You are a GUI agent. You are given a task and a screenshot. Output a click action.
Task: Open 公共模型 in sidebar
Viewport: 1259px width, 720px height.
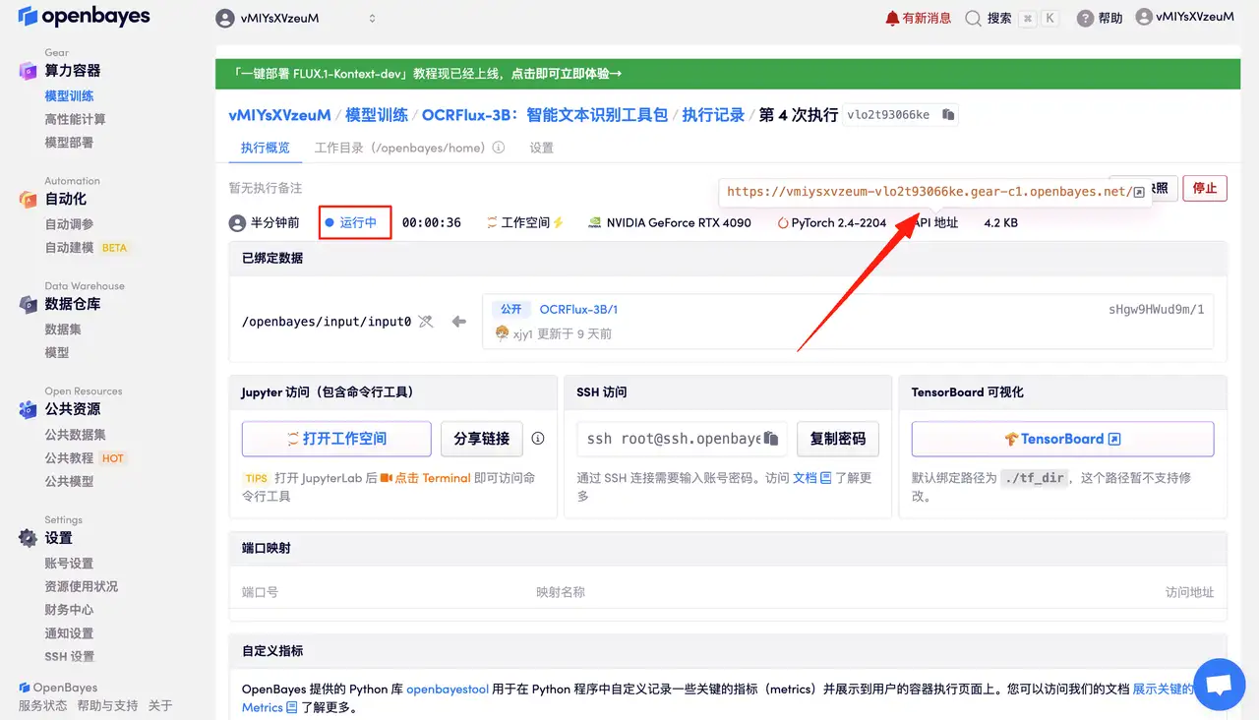click(69, 481)
